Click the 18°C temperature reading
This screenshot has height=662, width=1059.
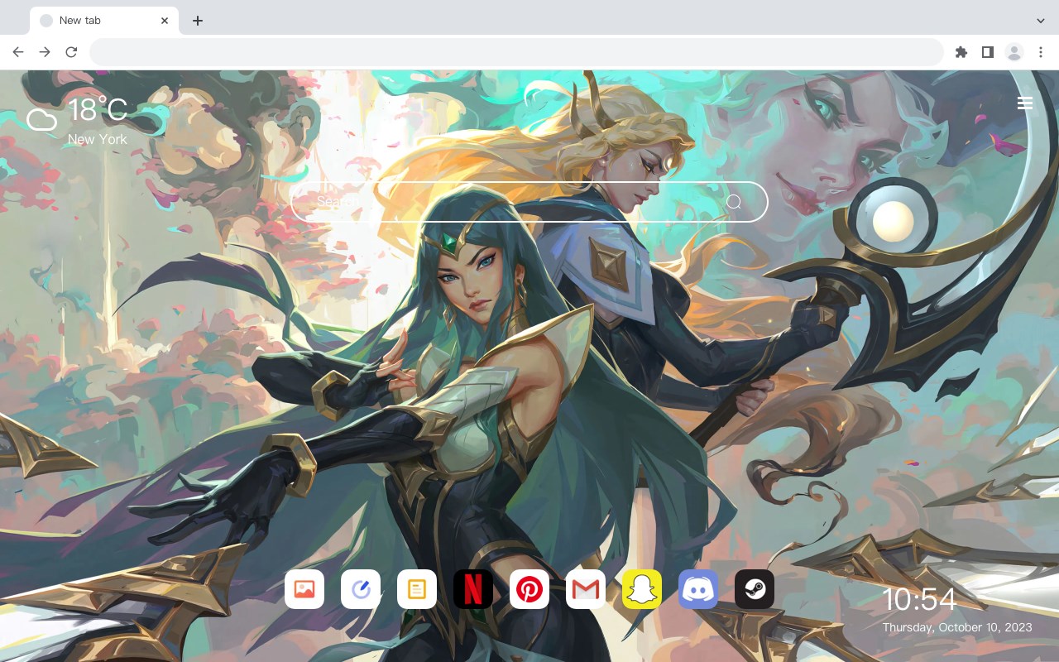tap(98, 110)
